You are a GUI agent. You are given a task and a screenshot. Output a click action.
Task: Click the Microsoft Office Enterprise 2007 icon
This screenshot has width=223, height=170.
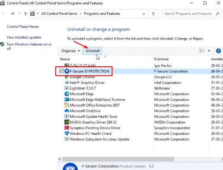click(x=67, y=105)
